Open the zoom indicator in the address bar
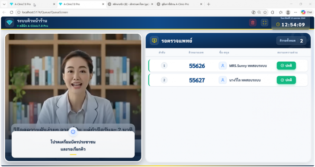 tap(259, 12)
